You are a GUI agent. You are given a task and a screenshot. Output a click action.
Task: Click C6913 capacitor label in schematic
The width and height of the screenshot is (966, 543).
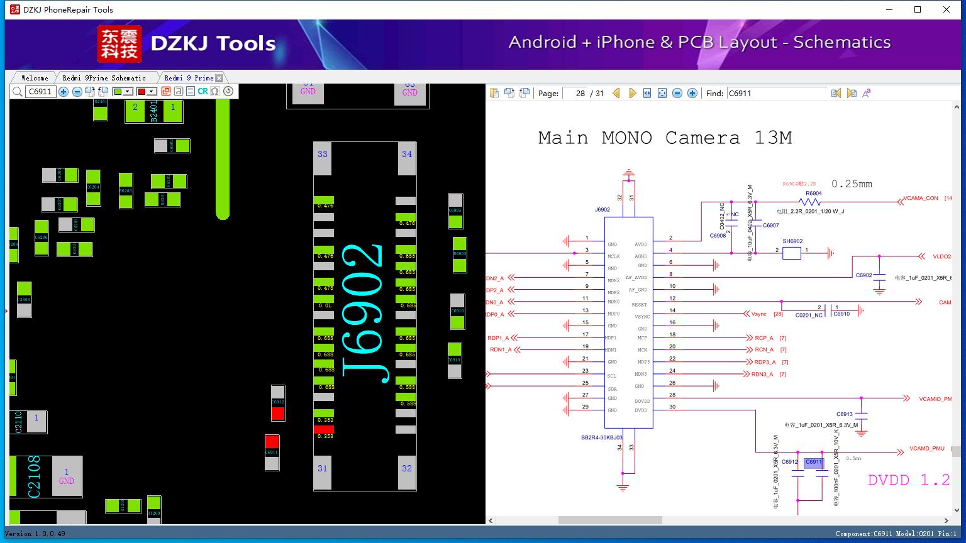click(x=845, y=414)
